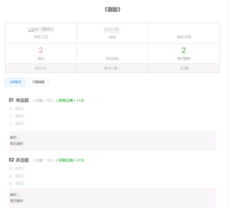The height and width of the screenshot is (208, 244).
Task: Click the 《测验》 page title
Action: [x=112, y=10]
